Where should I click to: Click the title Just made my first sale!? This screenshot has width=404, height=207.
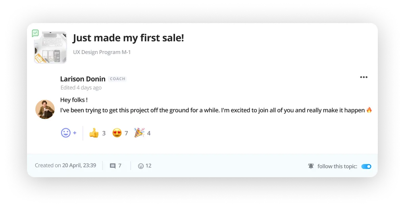tap(128, 38)
